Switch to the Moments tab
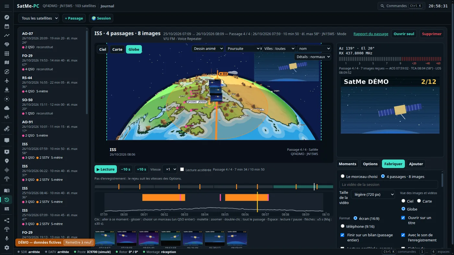The height and width of the screenshot is (255, 454). 347,164
